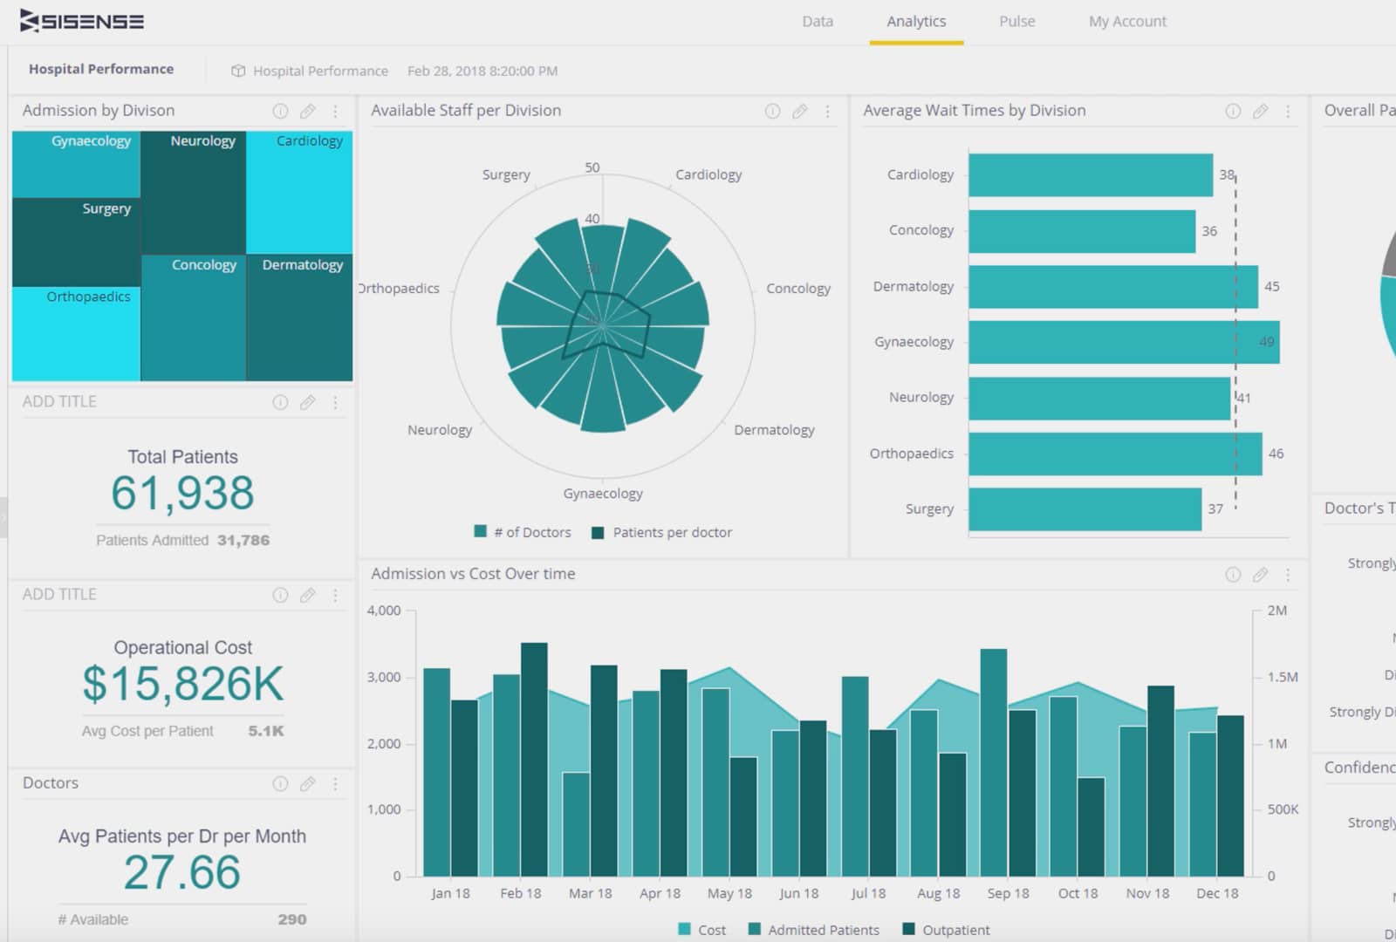Viewport: 1396px width, 942px height.
Task: Open the info icon on Average Wait Times by Division
Action: (1233, 112)
